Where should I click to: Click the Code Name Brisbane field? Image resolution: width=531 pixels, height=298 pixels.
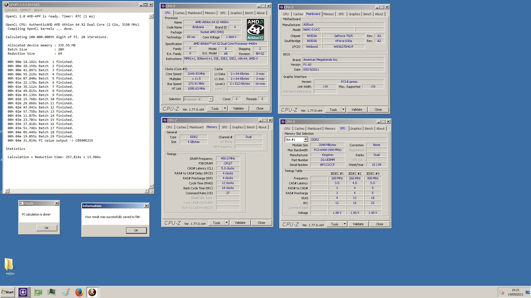click(x=198, y=27)
